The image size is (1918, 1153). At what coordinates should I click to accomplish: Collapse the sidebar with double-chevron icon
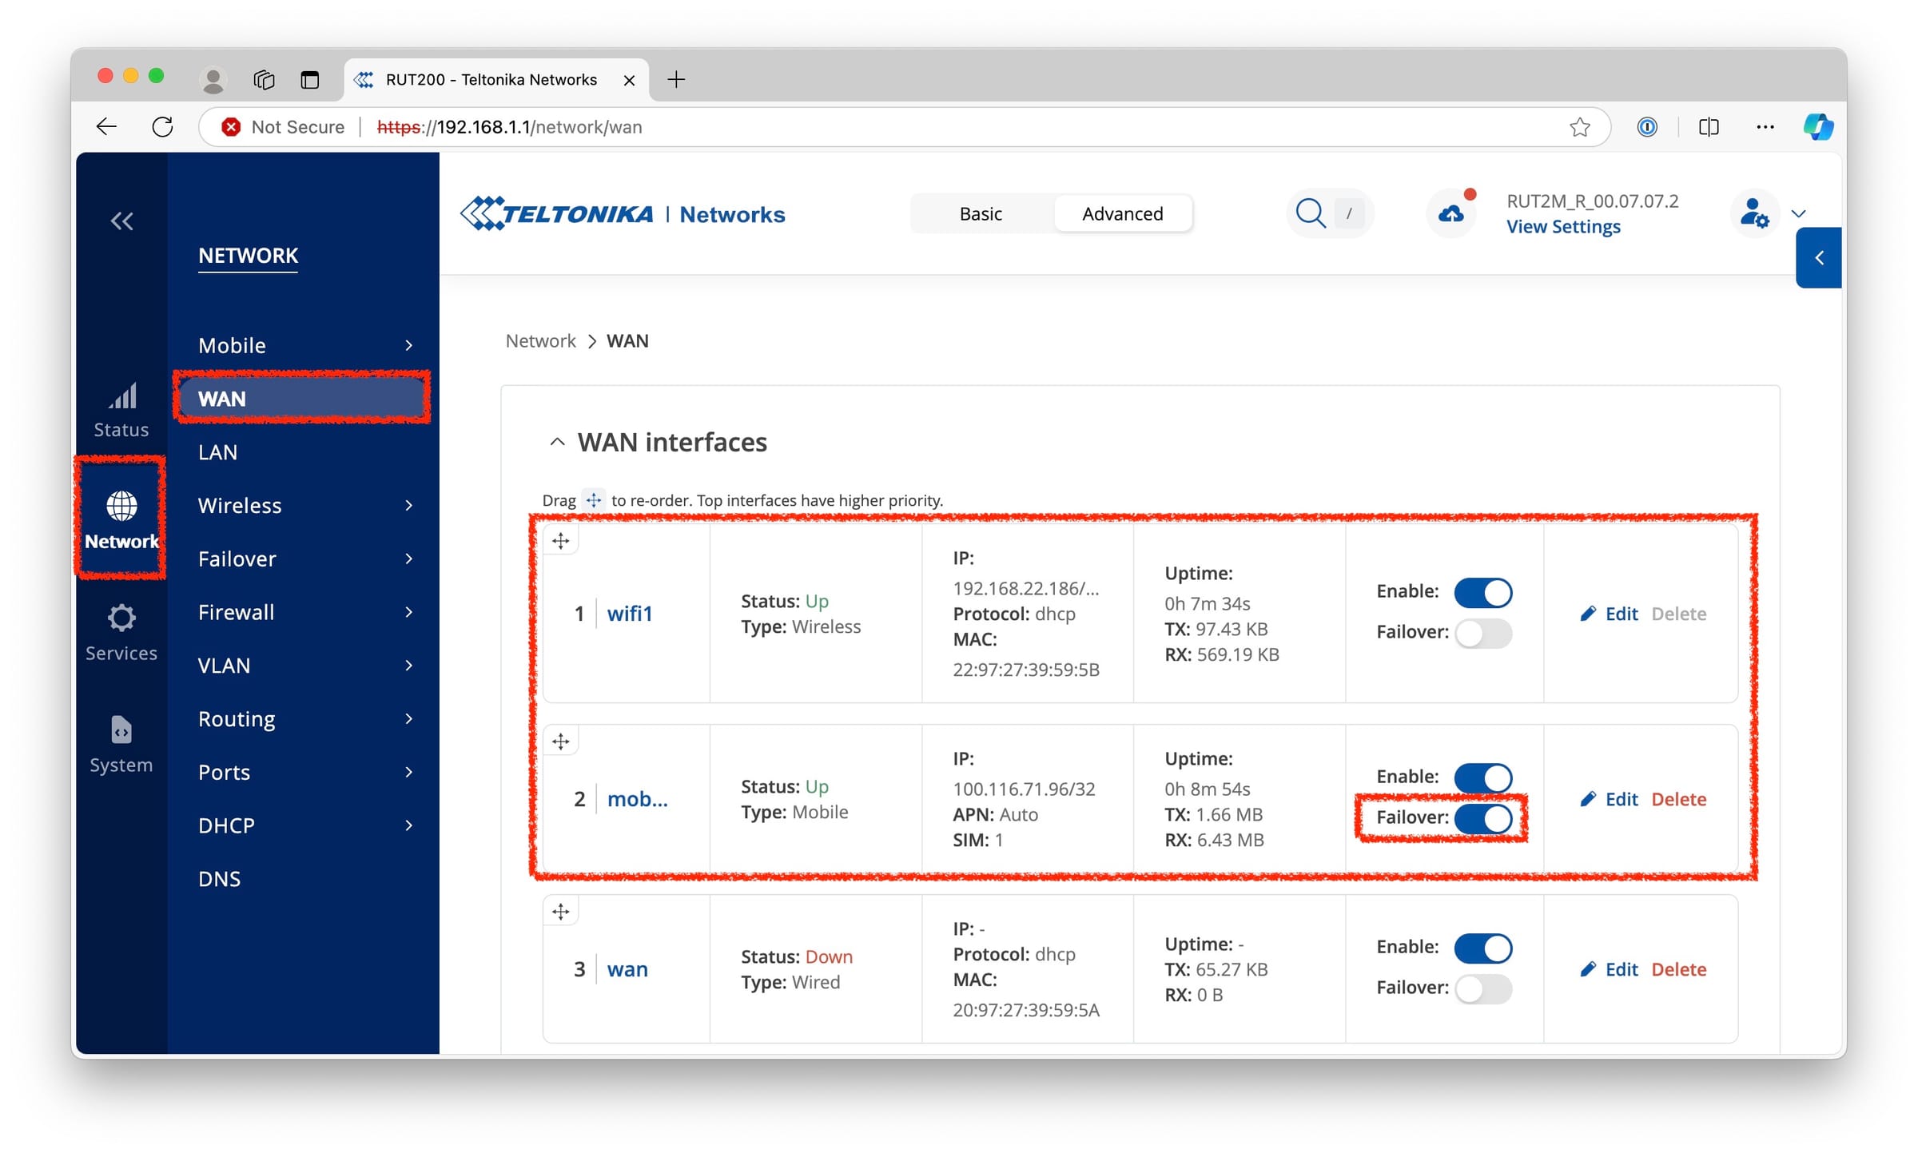(121, 221)
